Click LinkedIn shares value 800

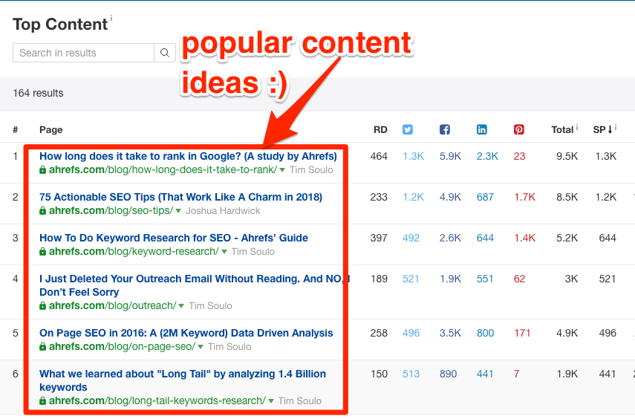tap(485, 334)
